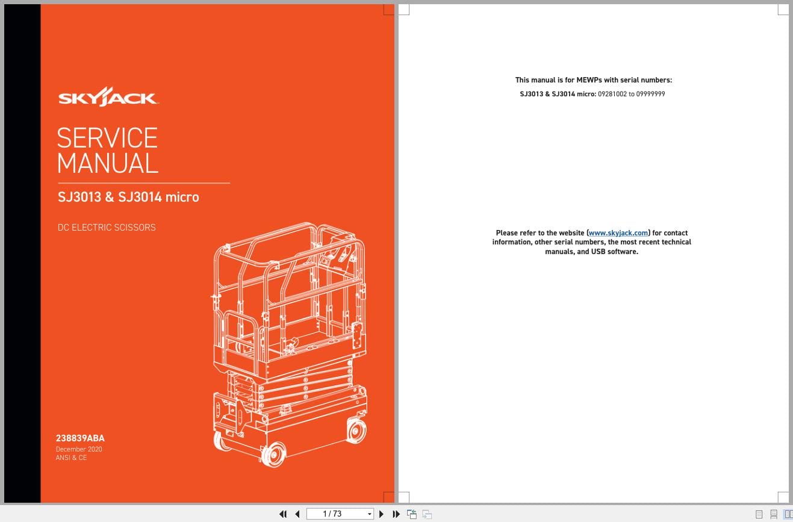This screenshot has width=793, height=522.
Task: Jump to the first page of the manual
Action: 283,514
